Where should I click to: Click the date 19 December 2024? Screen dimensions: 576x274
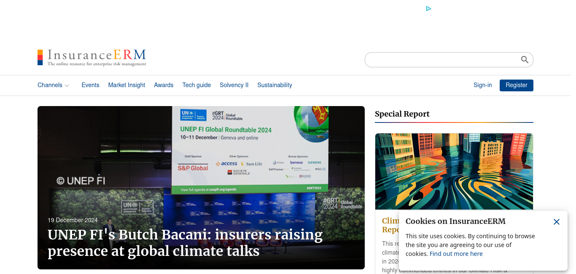point(73,220)
